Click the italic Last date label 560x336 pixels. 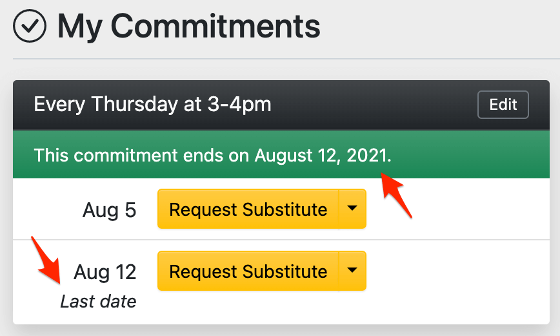tap(98, 302)
